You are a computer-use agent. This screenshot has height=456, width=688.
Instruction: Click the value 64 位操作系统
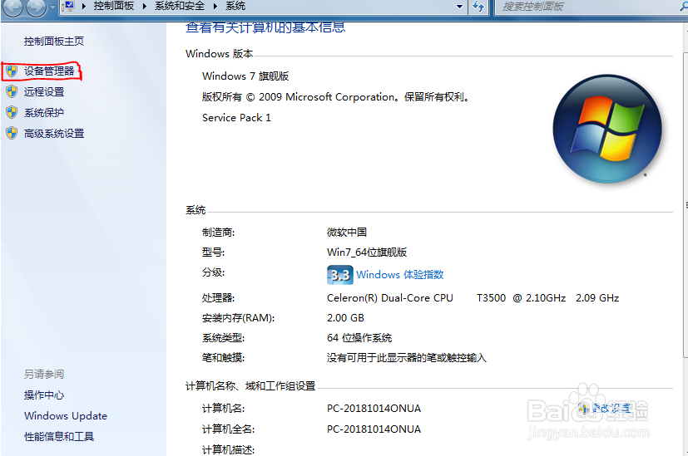point(359,338)
